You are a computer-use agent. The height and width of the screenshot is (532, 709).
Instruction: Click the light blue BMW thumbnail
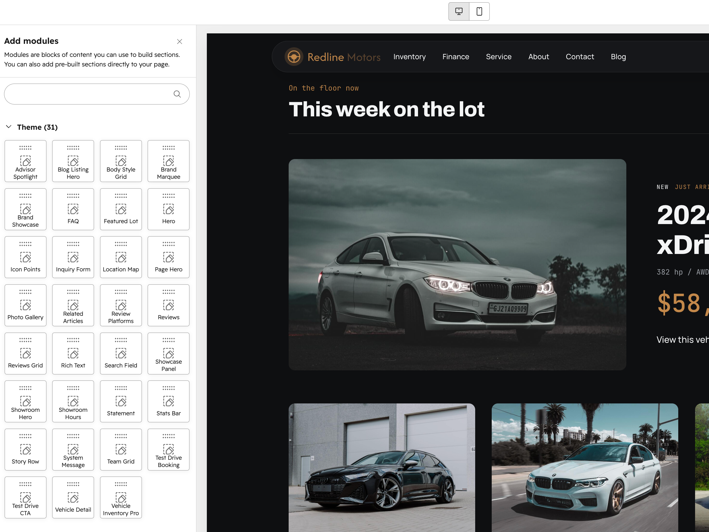[x=585, y=468]
